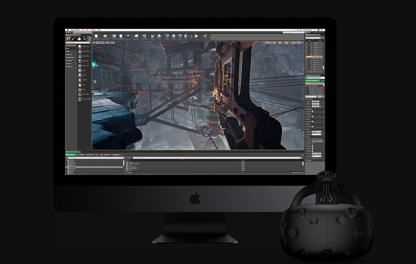This screenshot has height=264, width=416.
Task: Select the Character folder in folder tree
Action: 72,169
